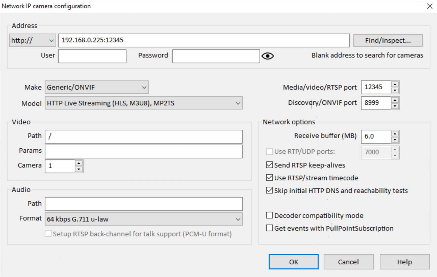Screen dimensions: 437x277
Task: Increase Media/video/RTSP port value
Action: click(395, 84)
